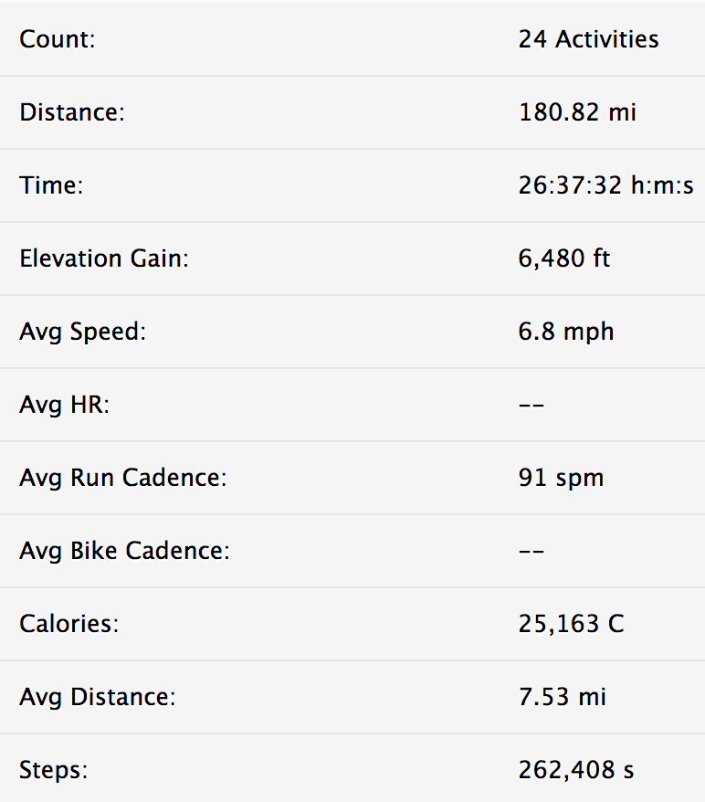Select the 26:37:32 h:m:s time value
The width and height of the screenshot is (705, 802).
click(x=605, y=185)
